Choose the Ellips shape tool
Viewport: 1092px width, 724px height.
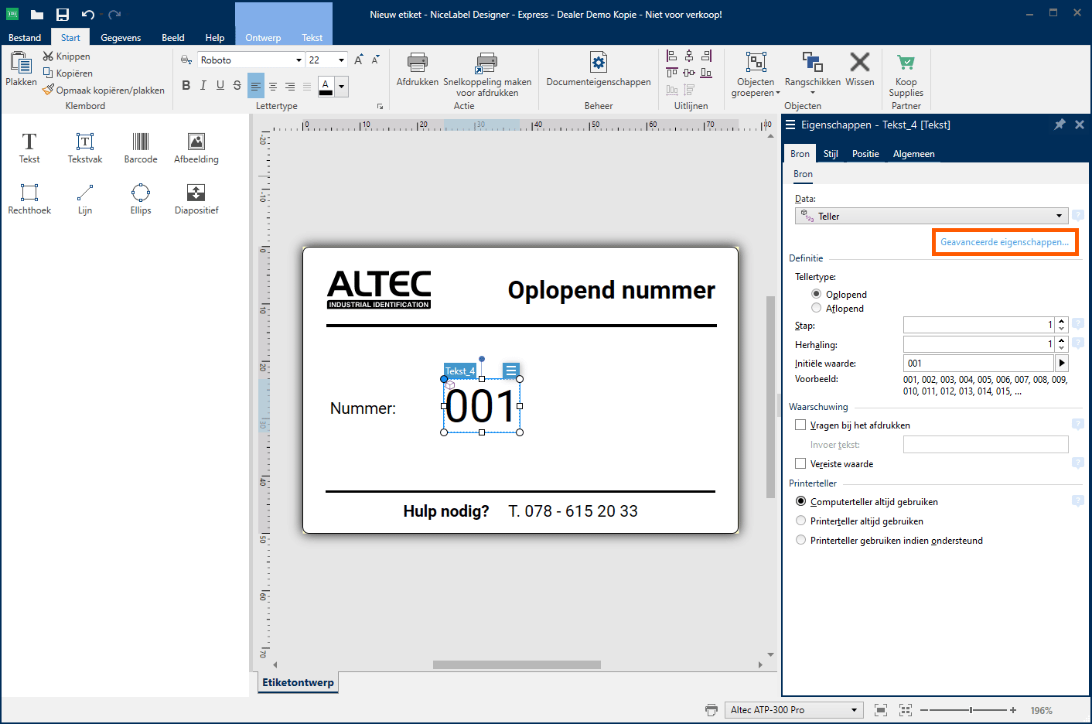coord(141,199)
